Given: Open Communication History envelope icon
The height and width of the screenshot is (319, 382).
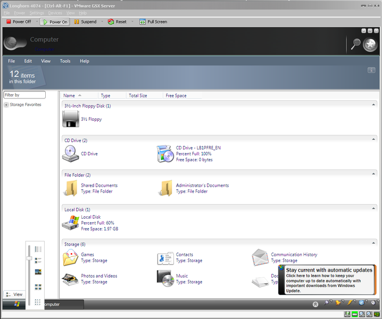Looking at the screenshot, I should 260,257.
